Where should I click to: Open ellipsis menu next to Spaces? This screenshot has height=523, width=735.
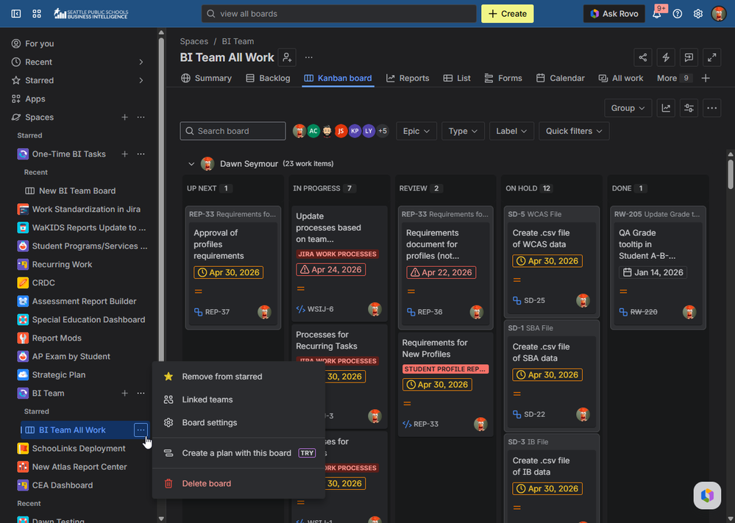(x=141, y=117)
